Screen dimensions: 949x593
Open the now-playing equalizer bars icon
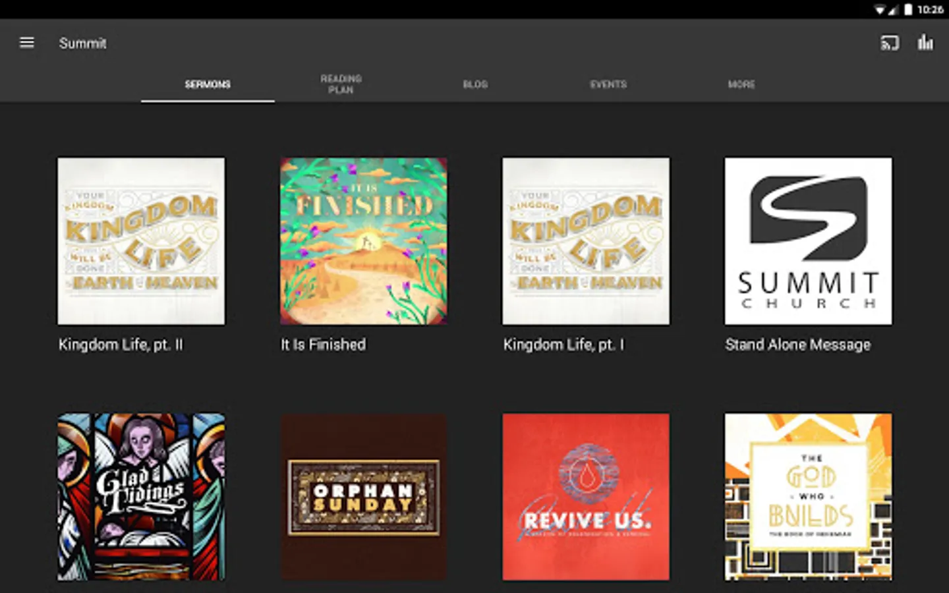925,43
